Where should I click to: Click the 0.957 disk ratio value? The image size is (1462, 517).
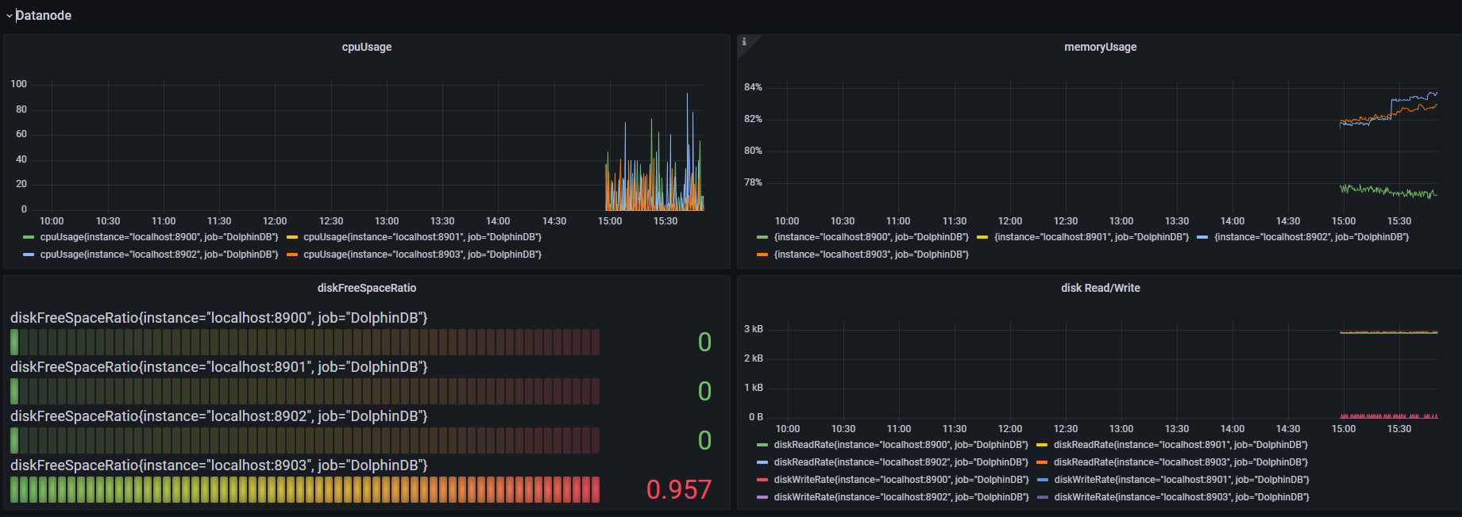click(x=679, y=490)
